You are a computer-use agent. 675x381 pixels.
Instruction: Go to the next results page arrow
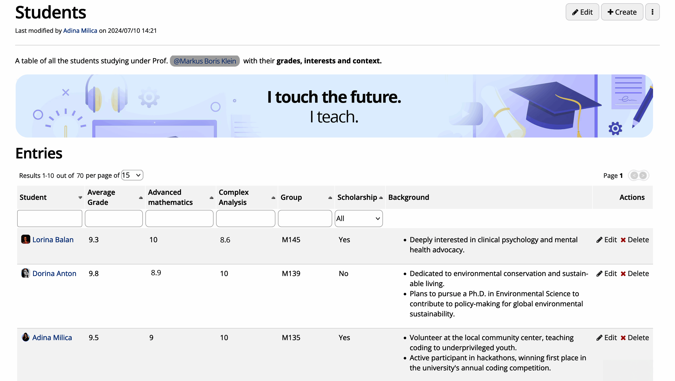coord(643,175)
